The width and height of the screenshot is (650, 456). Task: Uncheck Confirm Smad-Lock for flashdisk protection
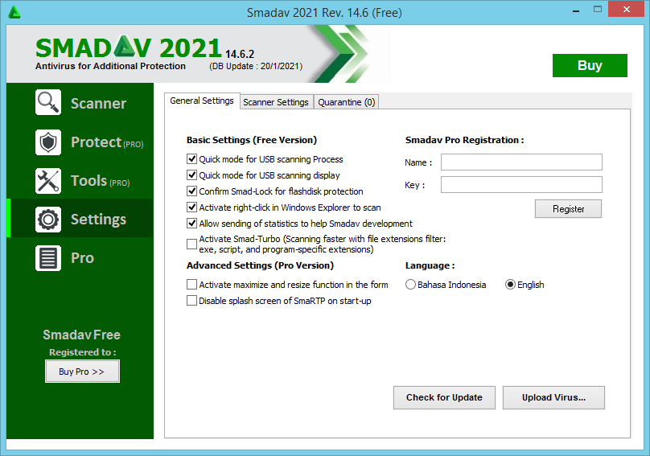(x=191, y=191)
